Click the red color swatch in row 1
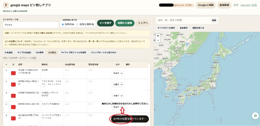Viewport: 260px width, 126px height. pyautogui.click(x=13, y=73)
